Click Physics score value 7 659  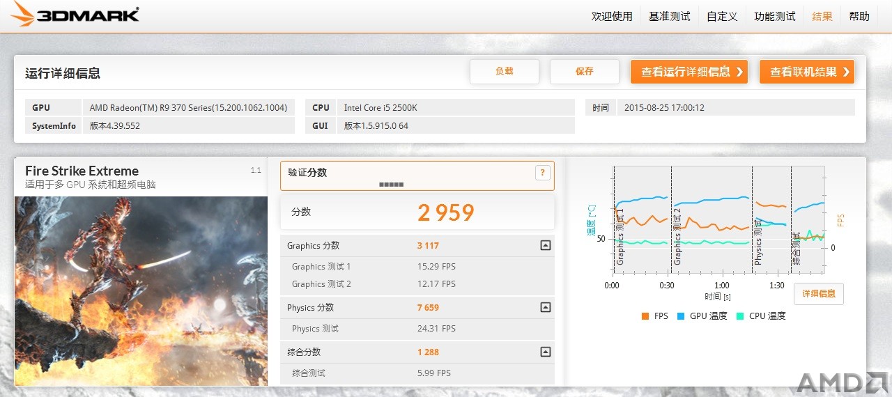click(x=428, y=308)
